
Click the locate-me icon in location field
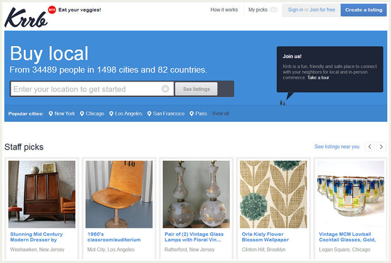(165, 89)
